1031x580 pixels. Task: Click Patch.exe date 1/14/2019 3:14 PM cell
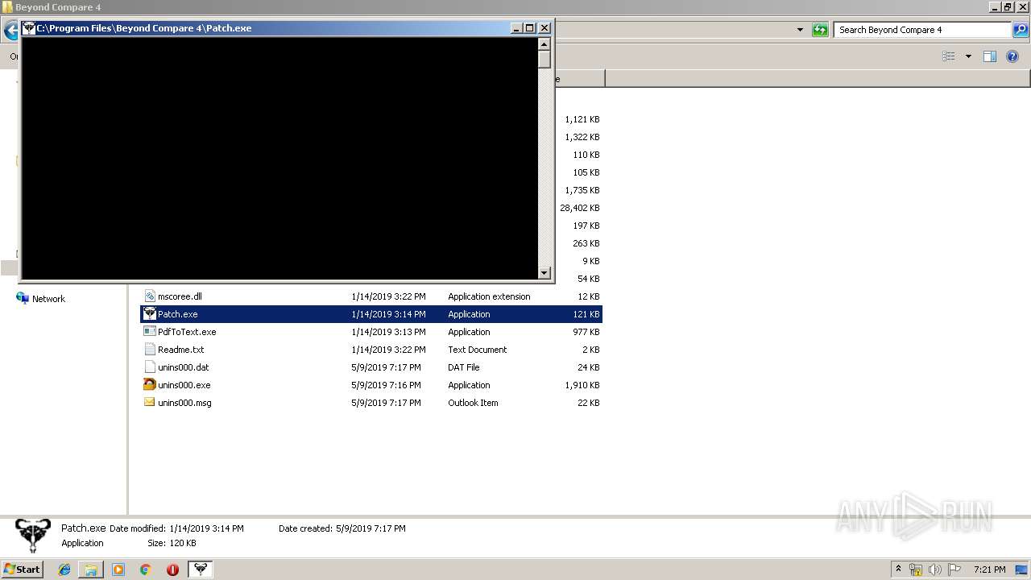click(x=388, y=314)
